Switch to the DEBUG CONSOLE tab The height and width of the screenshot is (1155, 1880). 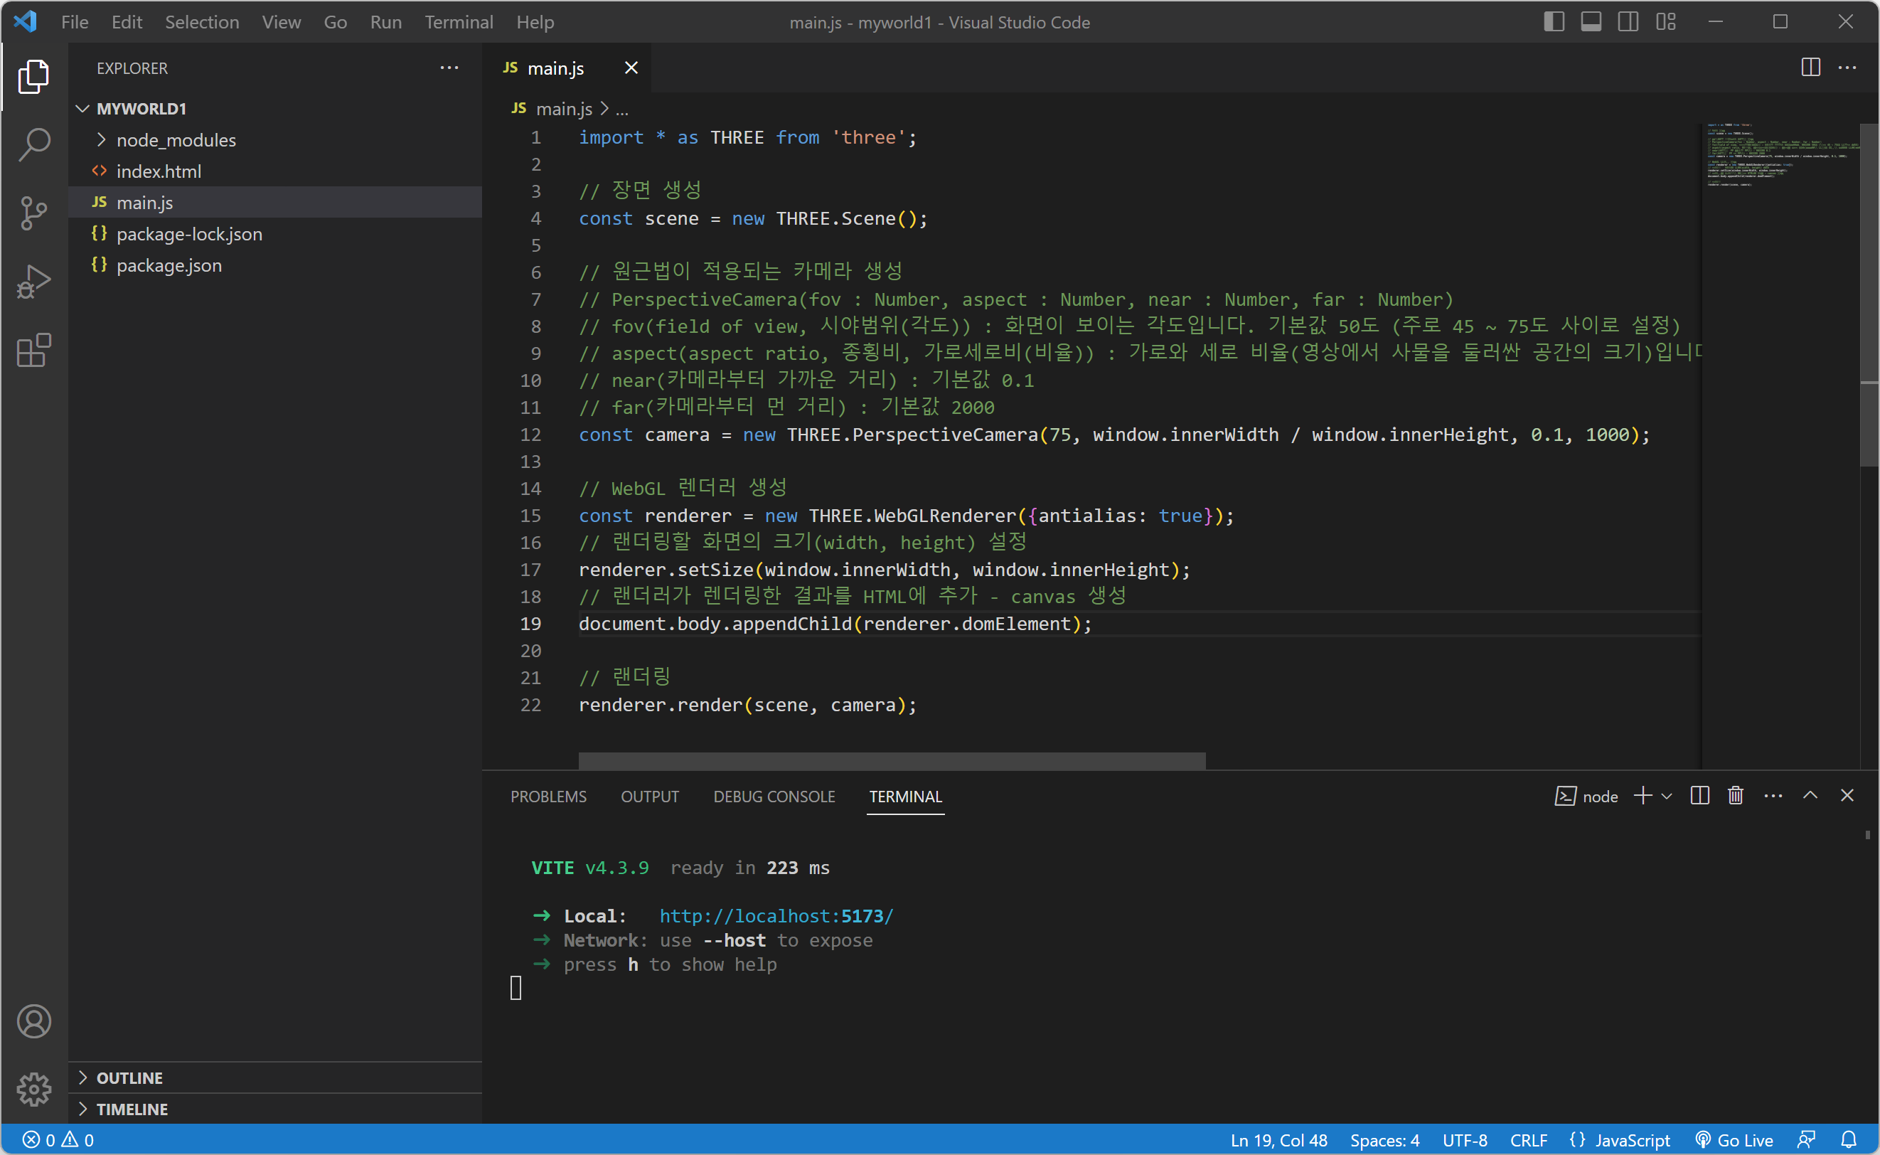pos(774,796)
